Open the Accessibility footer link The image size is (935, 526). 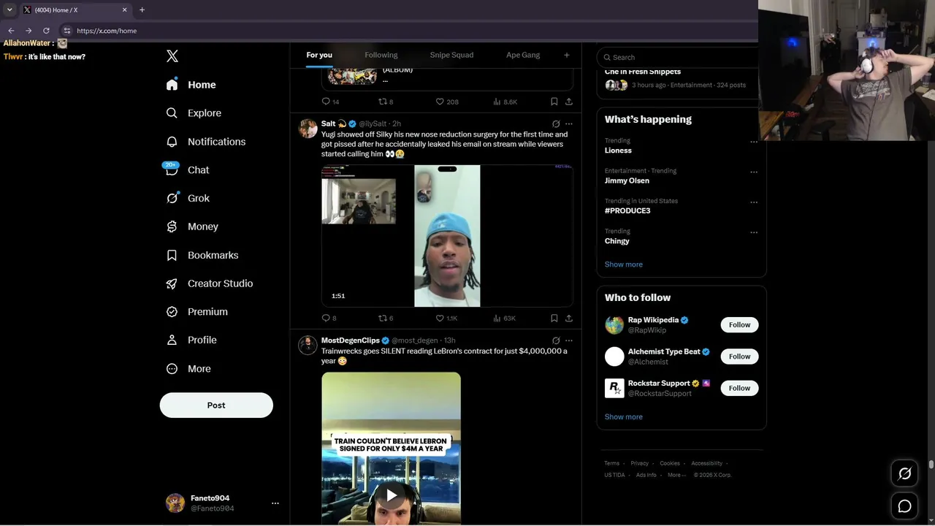(707, 463)
